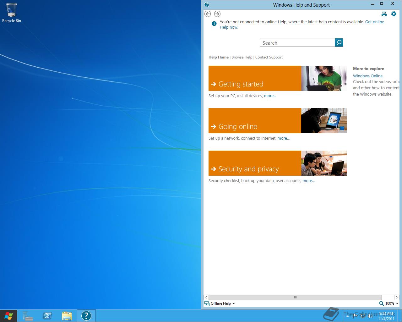Click the information icon in the offline notice
This screenshot has height=322, width=402.
coord(214,24)
